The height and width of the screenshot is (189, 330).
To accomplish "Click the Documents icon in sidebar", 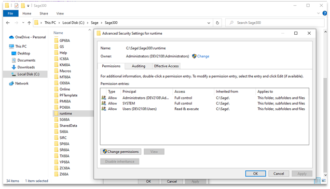I will pos(13,60).
